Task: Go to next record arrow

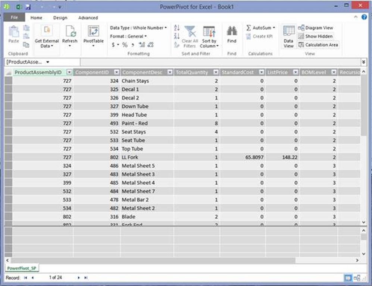Action: 78,278
